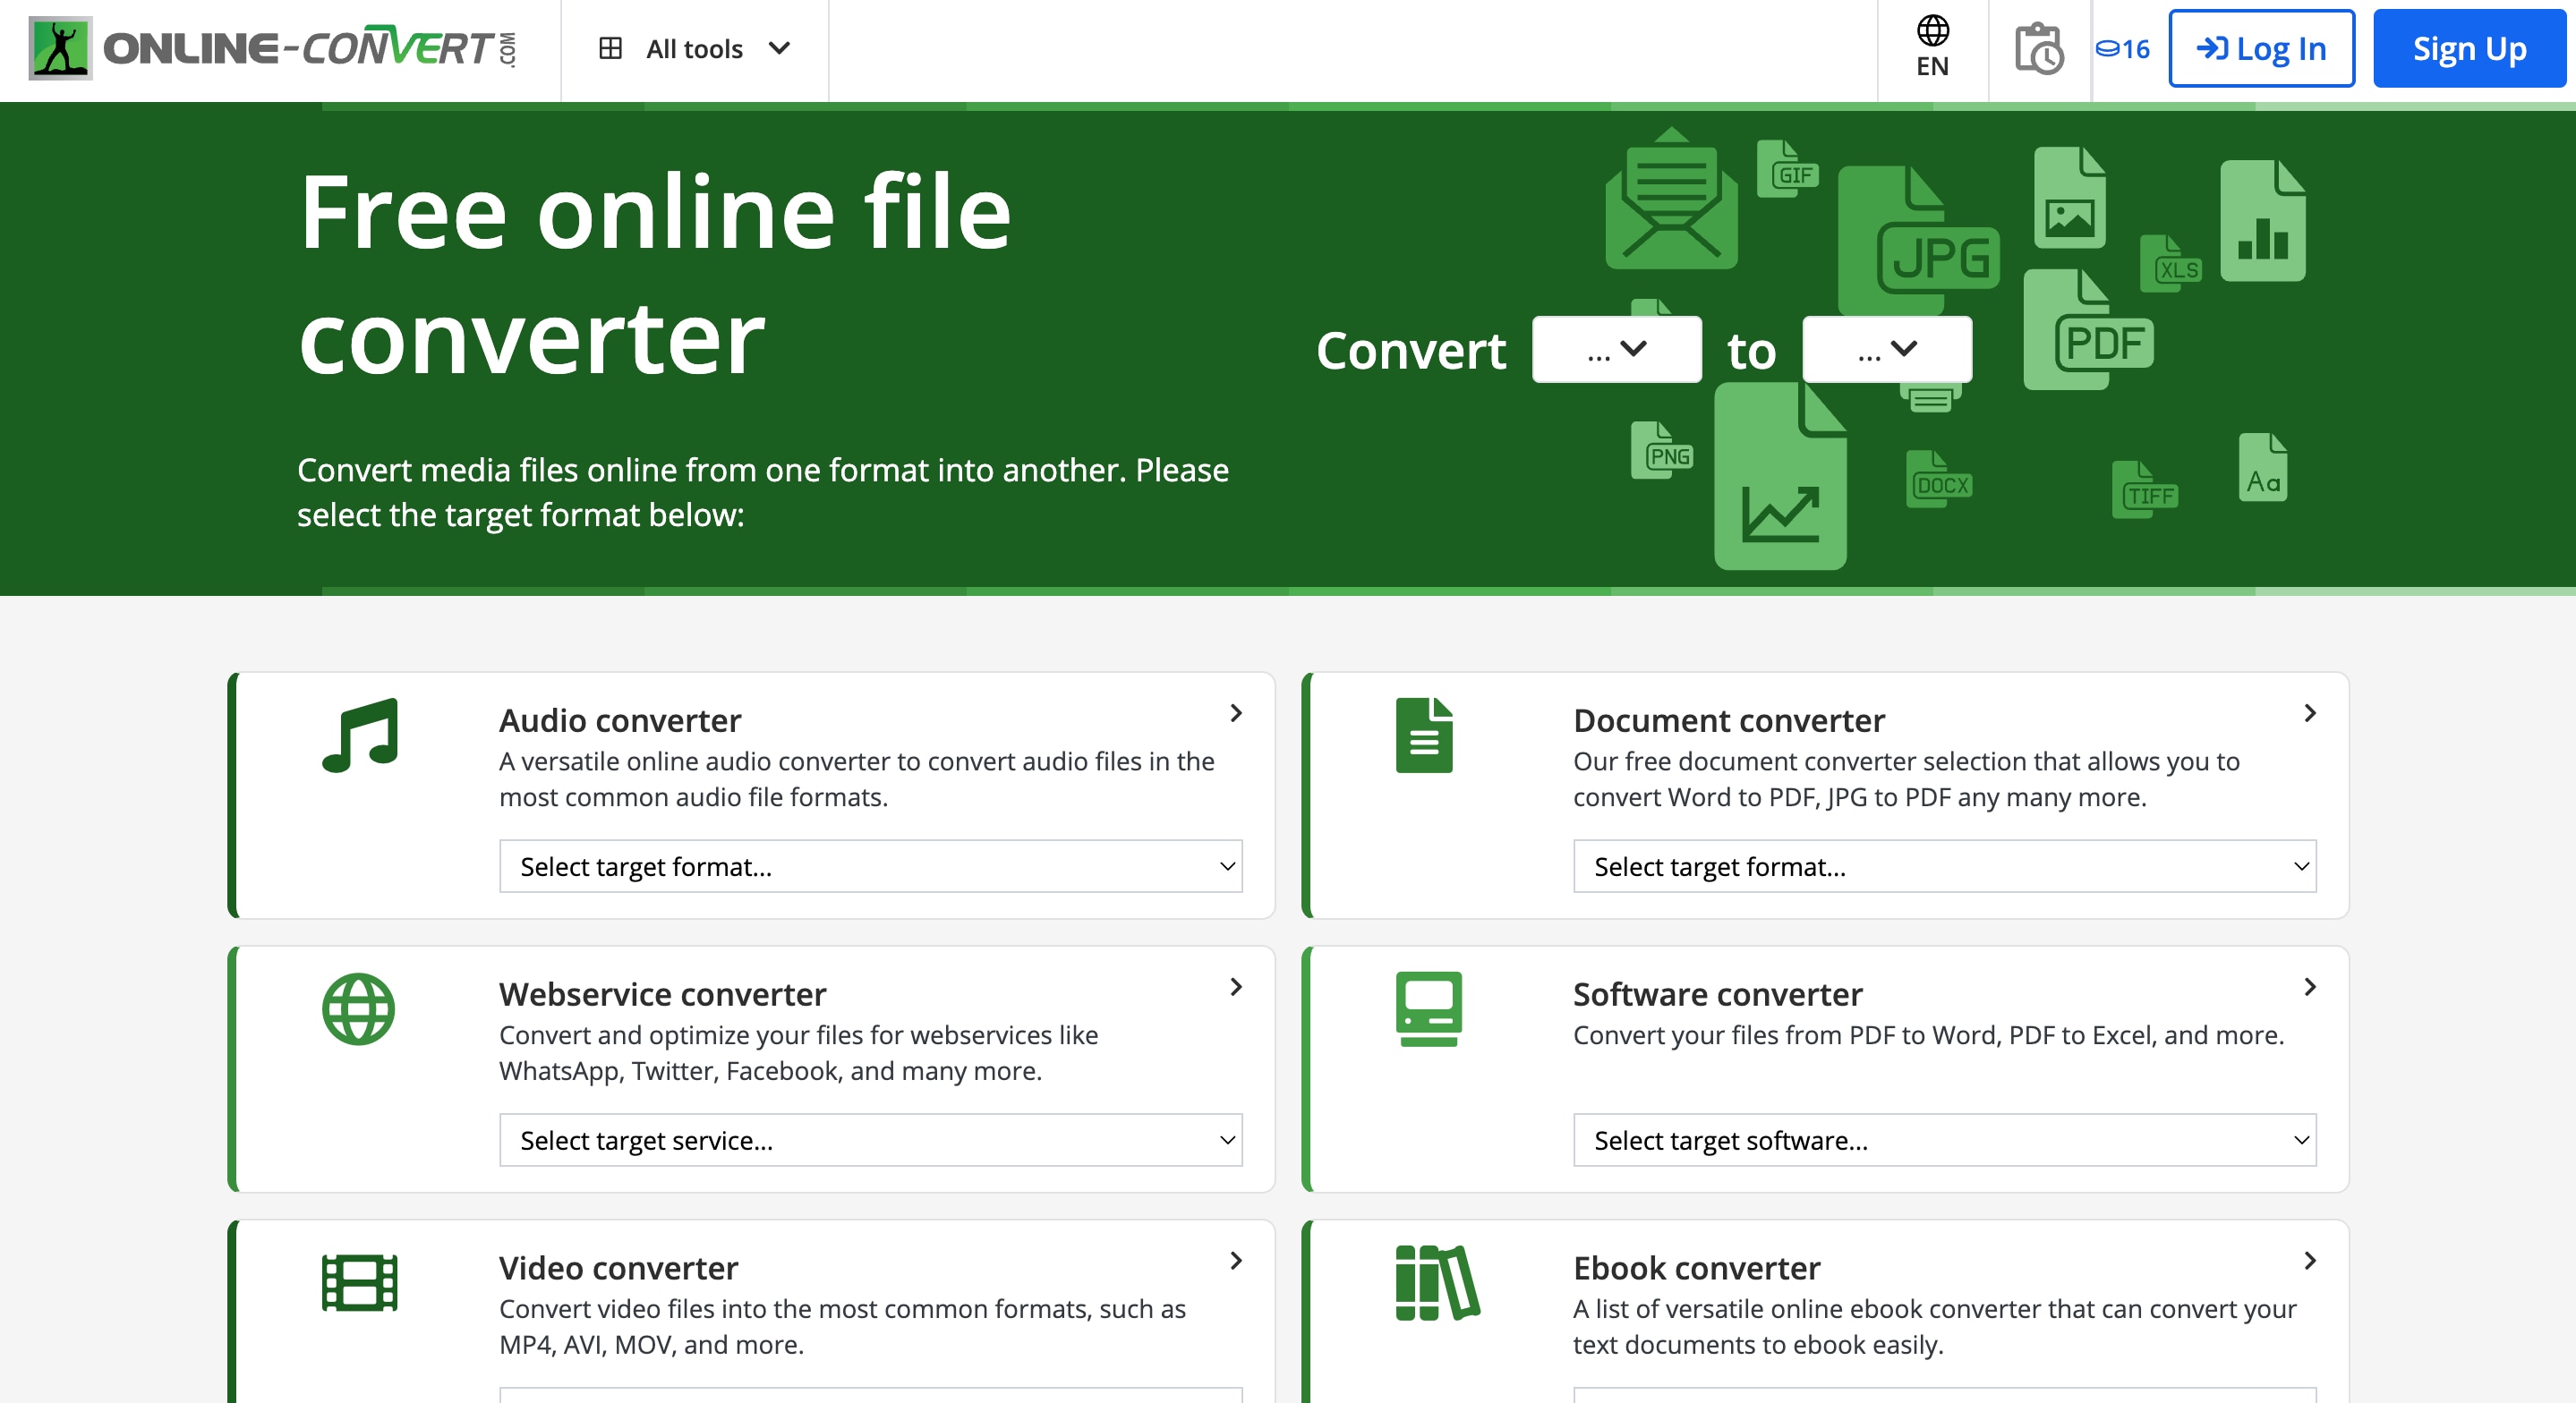Click the 'Free online file converter' heading
The height and width of the screenshot is (1403, 2576).
click(655, 274)
